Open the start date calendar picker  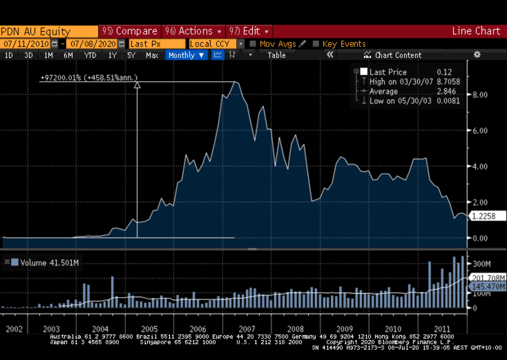54,44
